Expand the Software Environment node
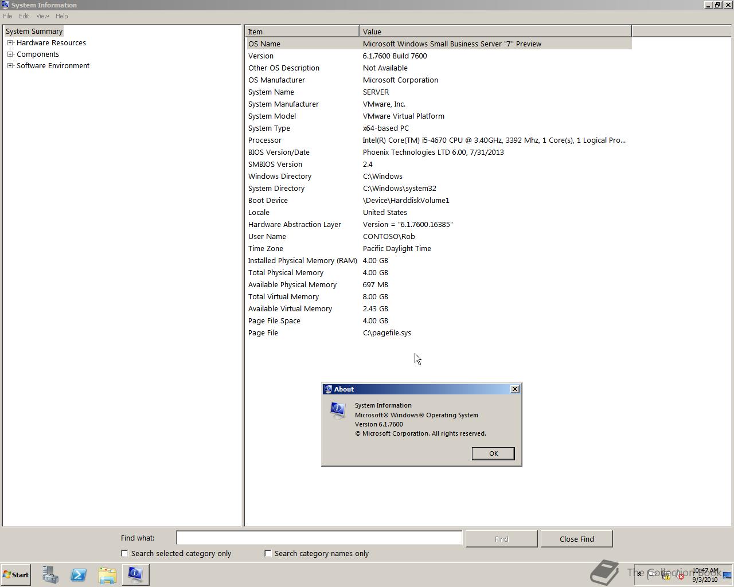 10,65
